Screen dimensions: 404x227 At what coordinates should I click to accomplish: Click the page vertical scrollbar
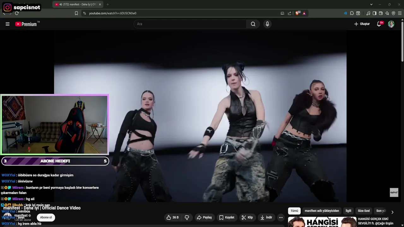402,41
